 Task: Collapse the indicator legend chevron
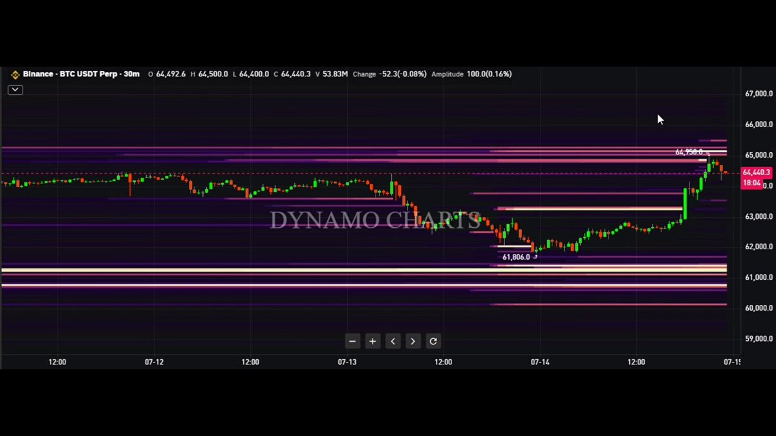coord(15,90)
